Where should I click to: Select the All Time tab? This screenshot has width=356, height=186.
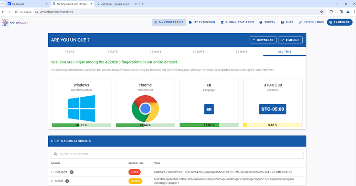pos(285,52)
